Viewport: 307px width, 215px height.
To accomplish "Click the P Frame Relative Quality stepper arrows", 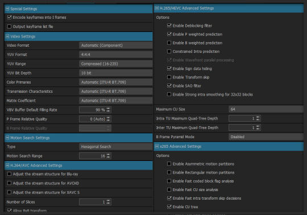I will point(109,119).
